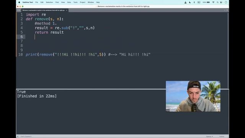Open the File menu

(x=37, y=2)
